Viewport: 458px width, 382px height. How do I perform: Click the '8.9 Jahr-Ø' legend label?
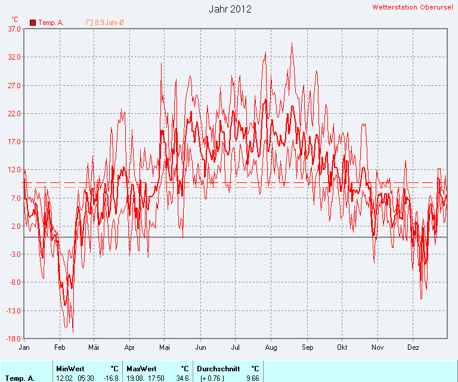109,23
